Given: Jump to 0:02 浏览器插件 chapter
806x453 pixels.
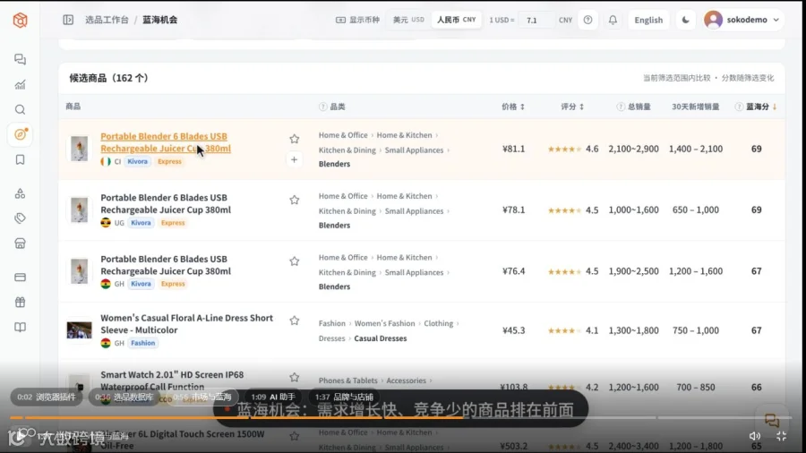Looking at the screenshot, I should tap(47, 397).
